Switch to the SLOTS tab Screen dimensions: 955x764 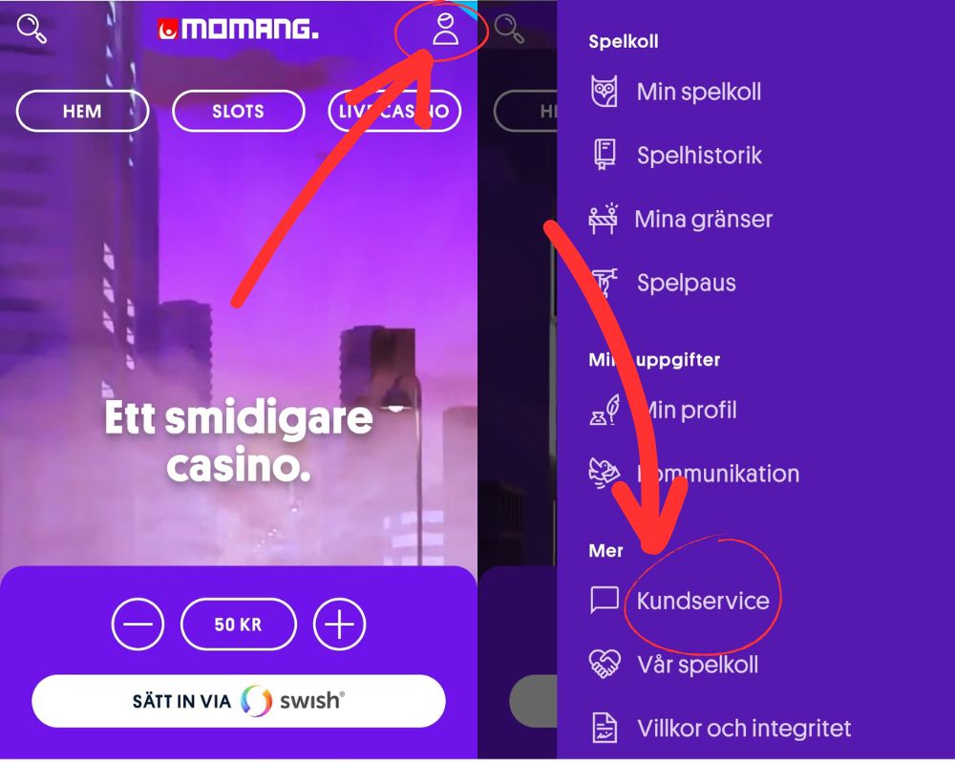tap(238, 111)
